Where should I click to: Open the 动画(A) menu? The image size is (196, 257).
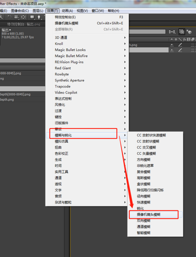click(67, 11)
